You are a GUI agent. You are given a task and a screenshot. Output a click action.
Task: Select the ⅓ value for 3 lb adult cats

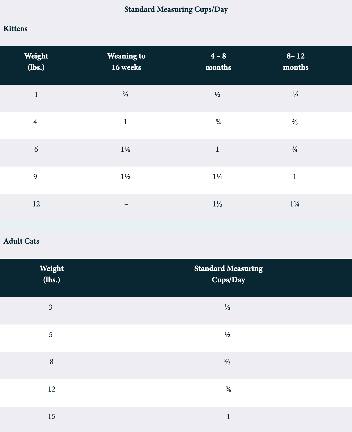point(228,307)
